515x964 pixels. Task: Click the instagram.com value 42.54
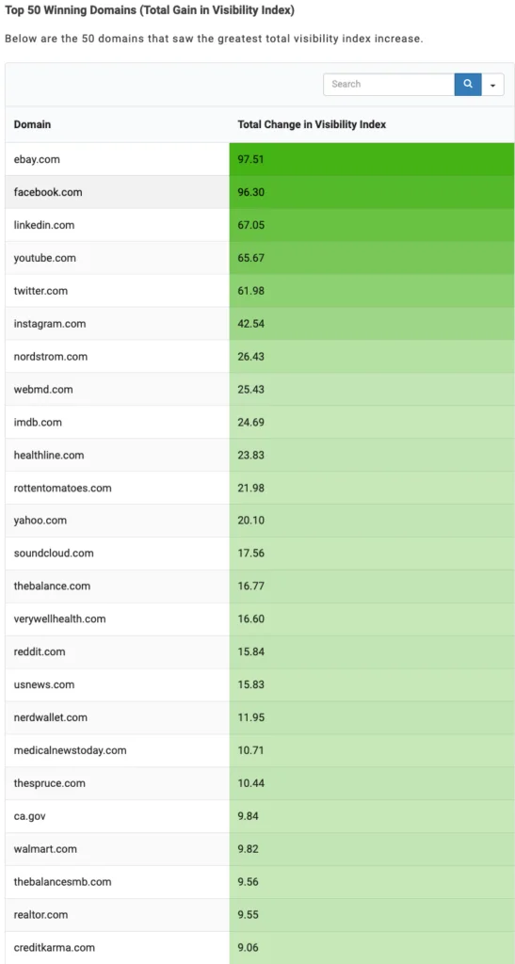click(x=251, y=324)
